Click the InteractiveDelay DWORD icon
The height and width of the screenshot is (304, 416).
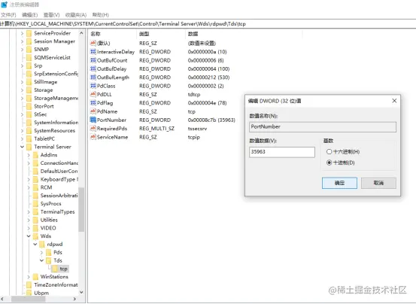(x=93, y=52)
